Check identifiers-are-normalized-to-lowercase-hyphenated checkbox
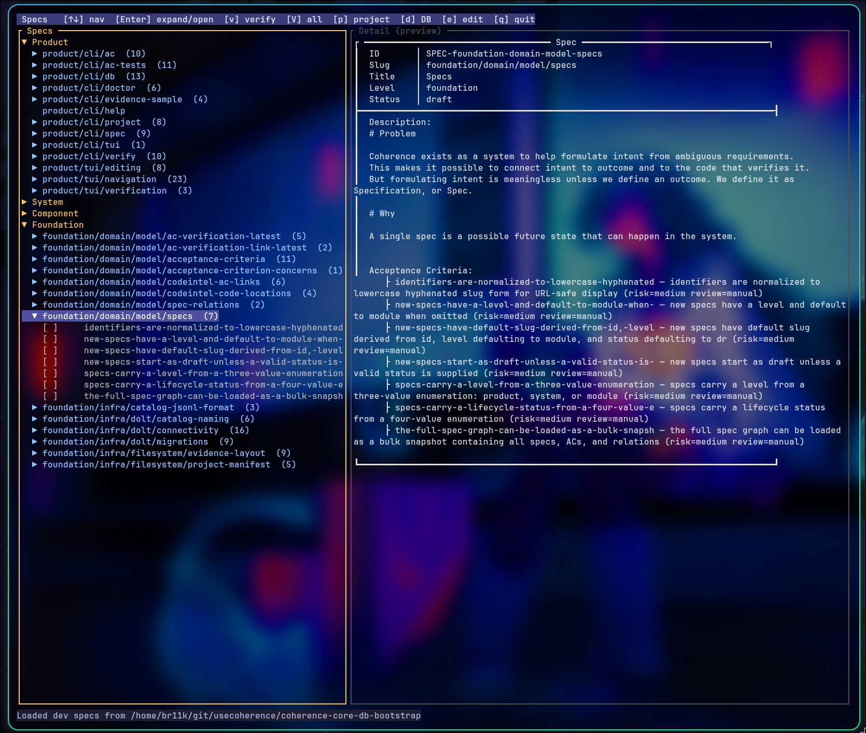 50,327
